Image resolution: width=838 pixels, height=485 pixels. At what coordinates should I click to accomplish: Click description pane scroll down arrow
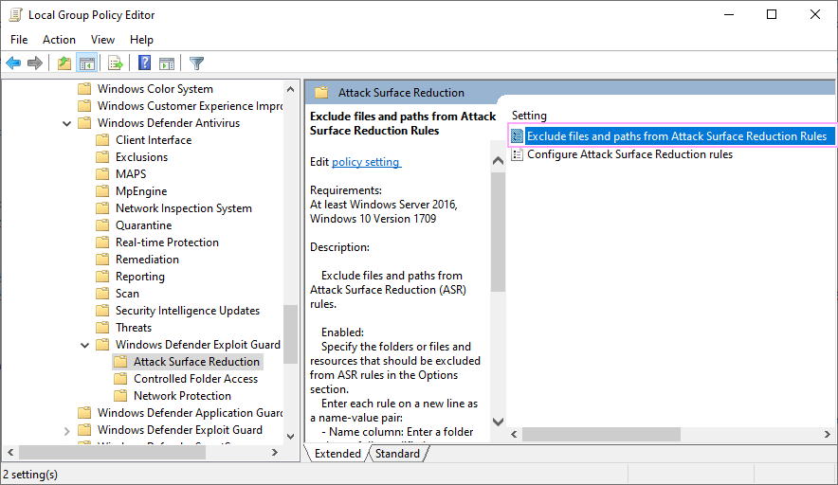point(498,422)
